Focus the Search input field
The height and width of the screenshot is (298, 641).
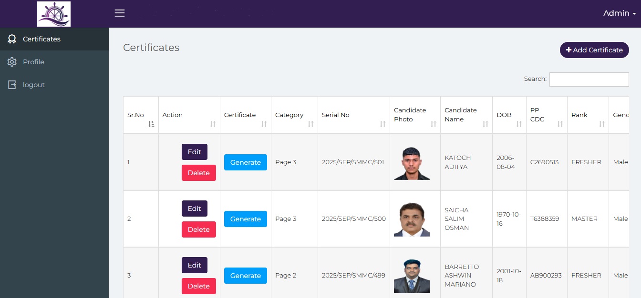(x=589, y=79)
